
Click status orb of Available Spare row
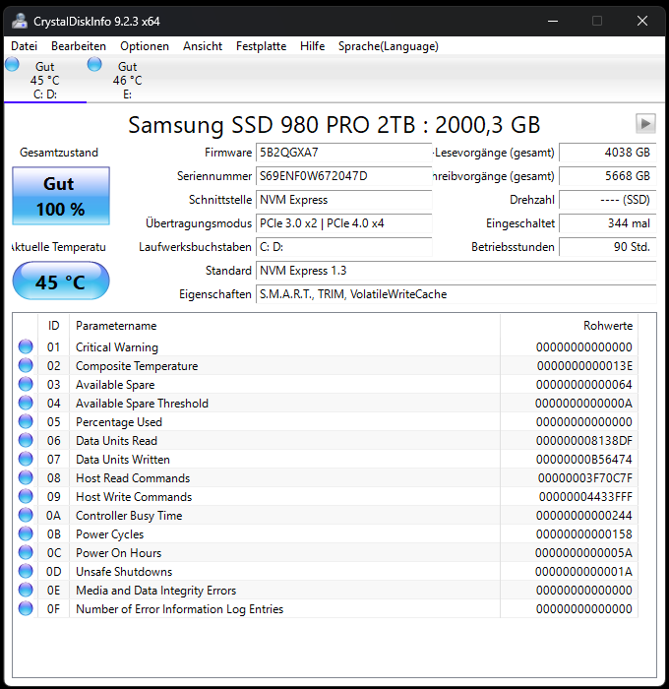click(26, 384)
